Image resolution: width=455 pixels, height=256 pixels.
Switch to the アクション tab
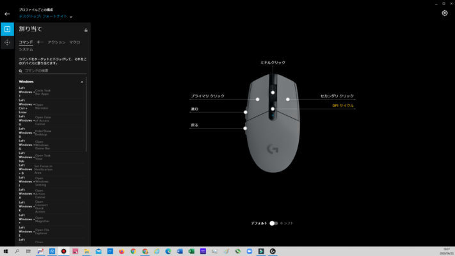point(56,42)
